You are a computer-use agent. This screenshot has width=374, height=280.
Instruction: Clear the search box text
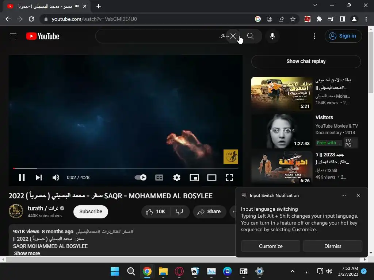point(233,36)
